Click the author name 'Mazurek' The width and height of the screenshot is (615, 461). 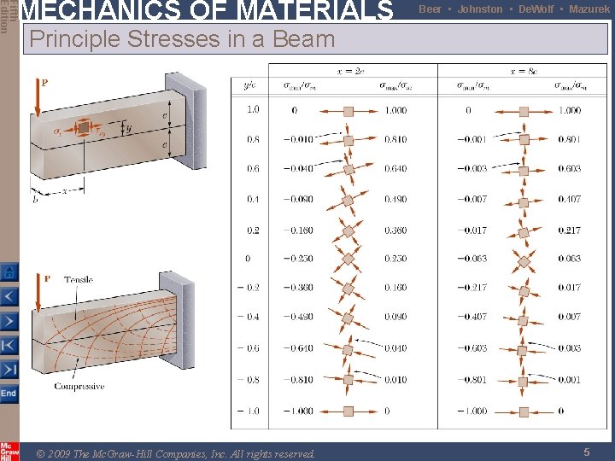589,9
